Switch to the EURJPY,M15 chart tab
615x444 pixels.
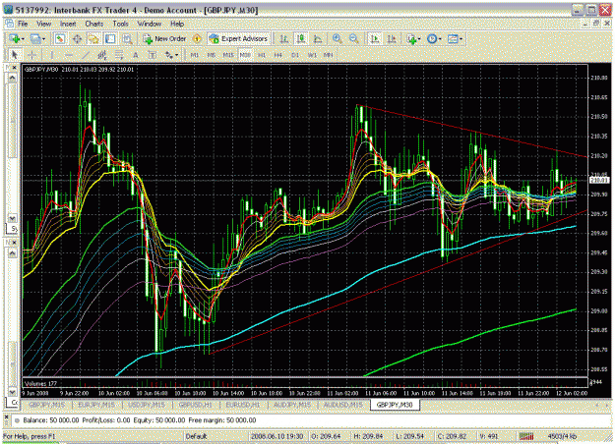click(96, 405)
